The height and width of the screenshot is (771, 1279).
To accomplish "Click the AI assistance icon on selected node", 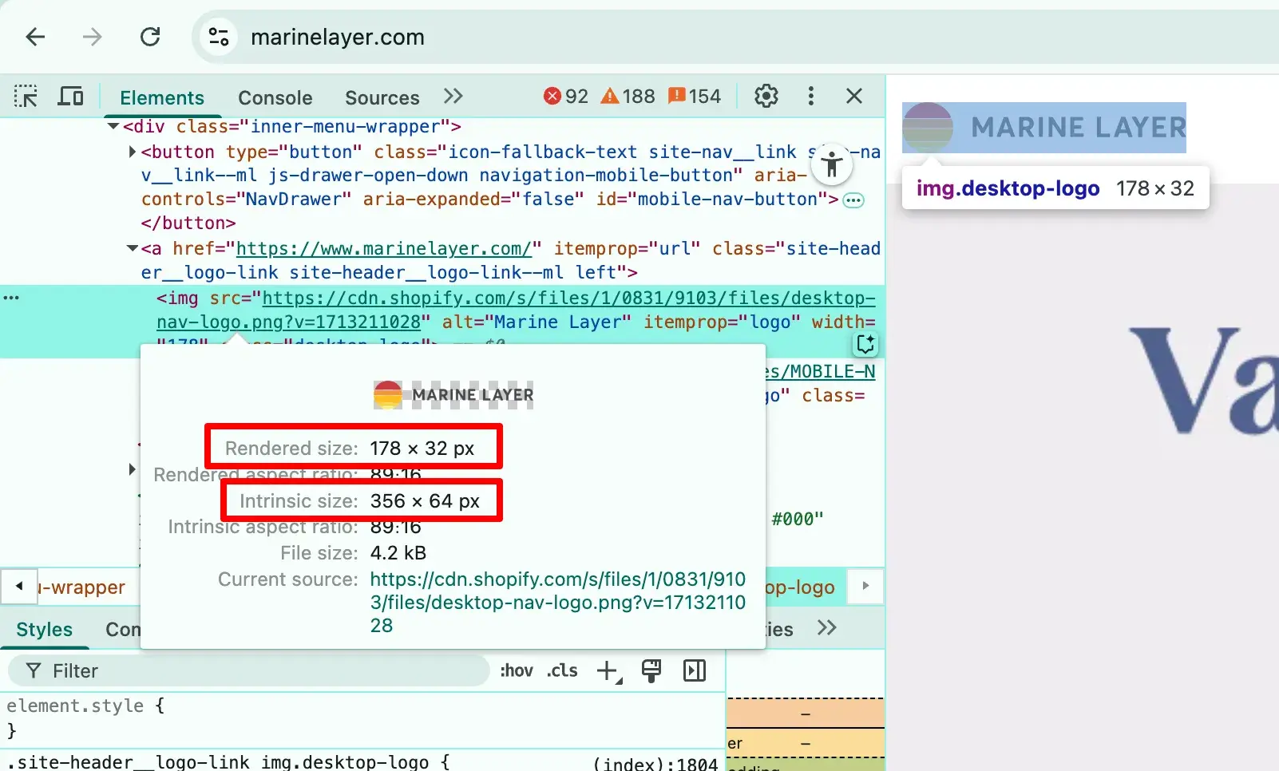I will pyautogui.click(x=865, y=344).
